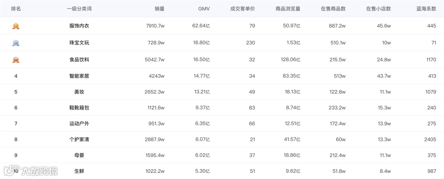Click the silver medal rank icon

click(x=16, y=43)
